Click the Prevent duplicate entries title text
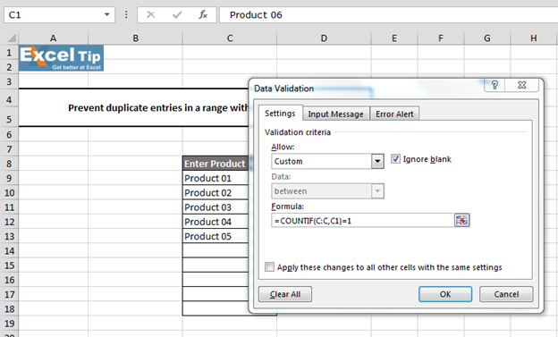Image resolution: width=558 pixels, height=337 pixels. click(x=158, y=107)
